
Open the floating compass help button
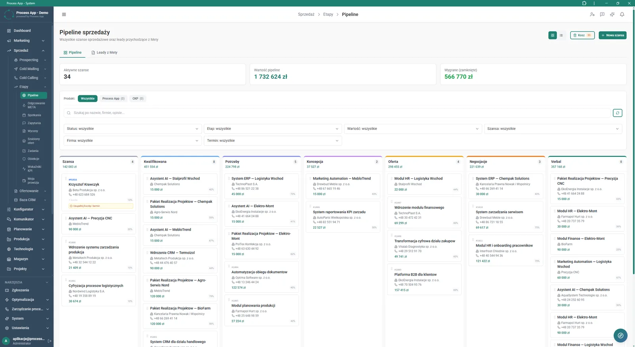(x=620, y=335)
